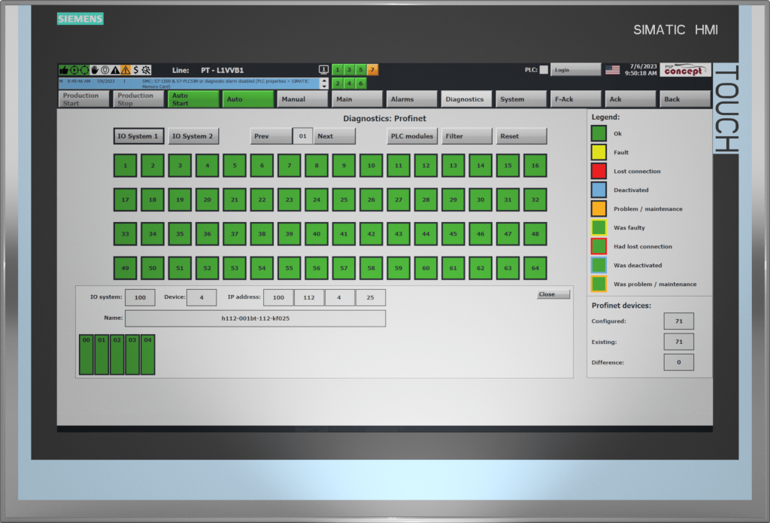Select module slot 00 bar
The width and height of the screenshot is (770, 523).
point(86,354)
